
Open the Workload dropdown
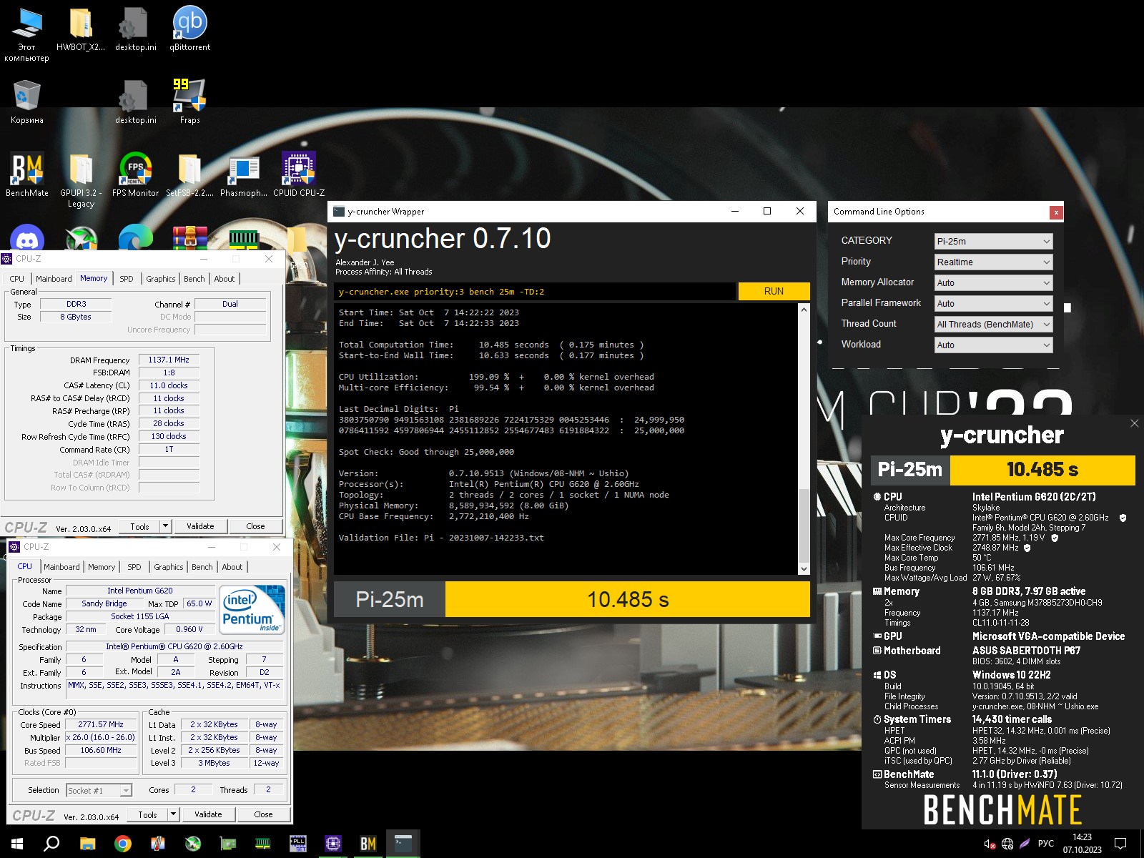pos(993,345)
